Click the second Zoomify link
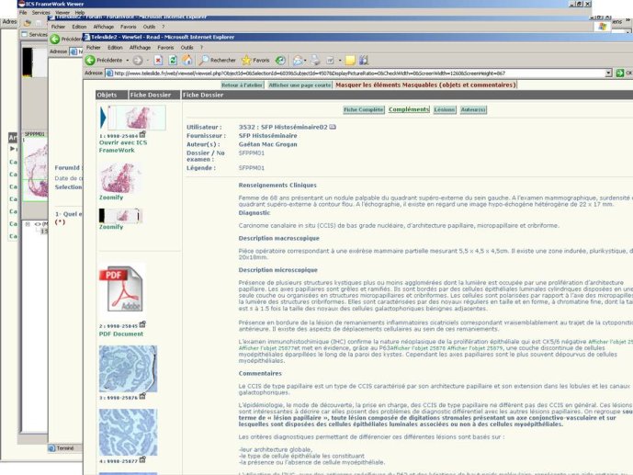Image resolution: width=633 pixels, height=475 pixels. (111, 227)
